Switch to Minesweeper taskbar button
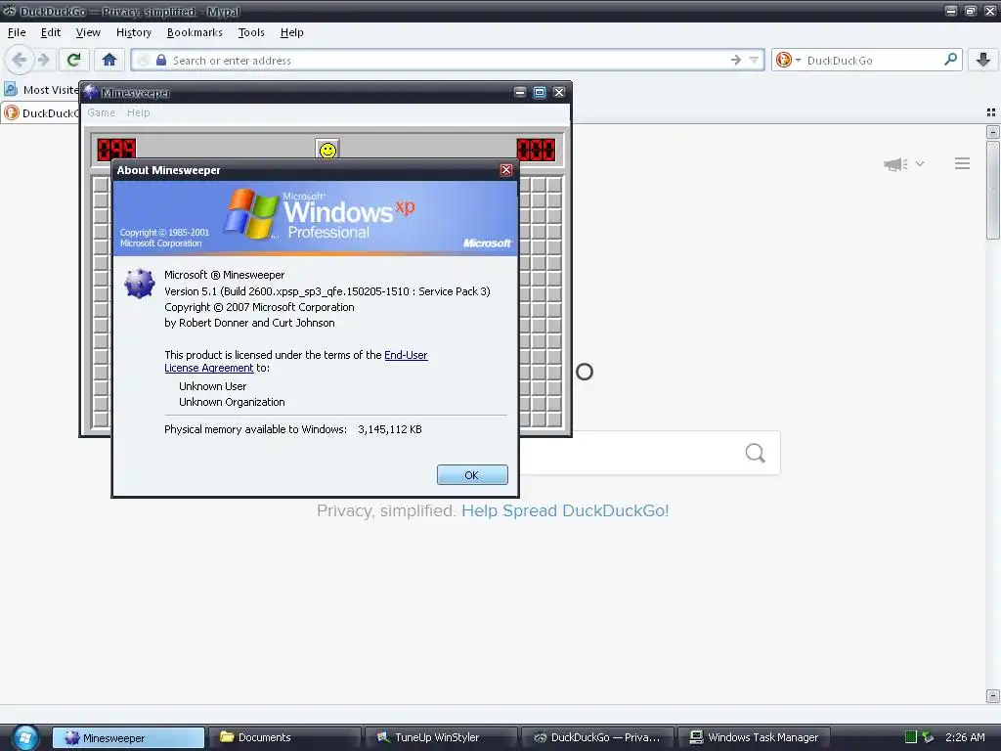Image resolution: width=1001 pixels, height=751 pixels. tap(128, 737)
